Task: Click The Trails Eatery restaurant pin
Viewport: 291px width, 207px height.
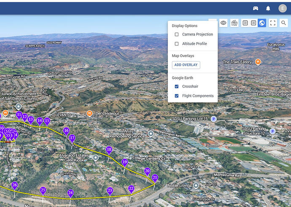Action: [x=258, y=62]
